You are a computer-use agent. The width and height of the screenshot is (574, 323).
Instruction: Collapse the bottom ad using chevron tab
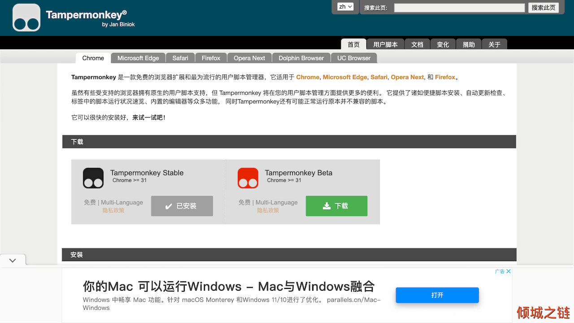point(13,260)
